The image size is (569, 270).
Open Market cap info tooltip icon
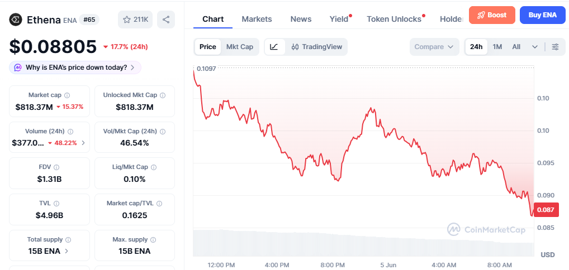(x=67, y=95)
